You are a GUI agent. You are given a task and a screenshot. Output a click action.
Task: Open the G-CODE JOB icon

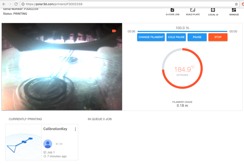[x=172, y=10]
